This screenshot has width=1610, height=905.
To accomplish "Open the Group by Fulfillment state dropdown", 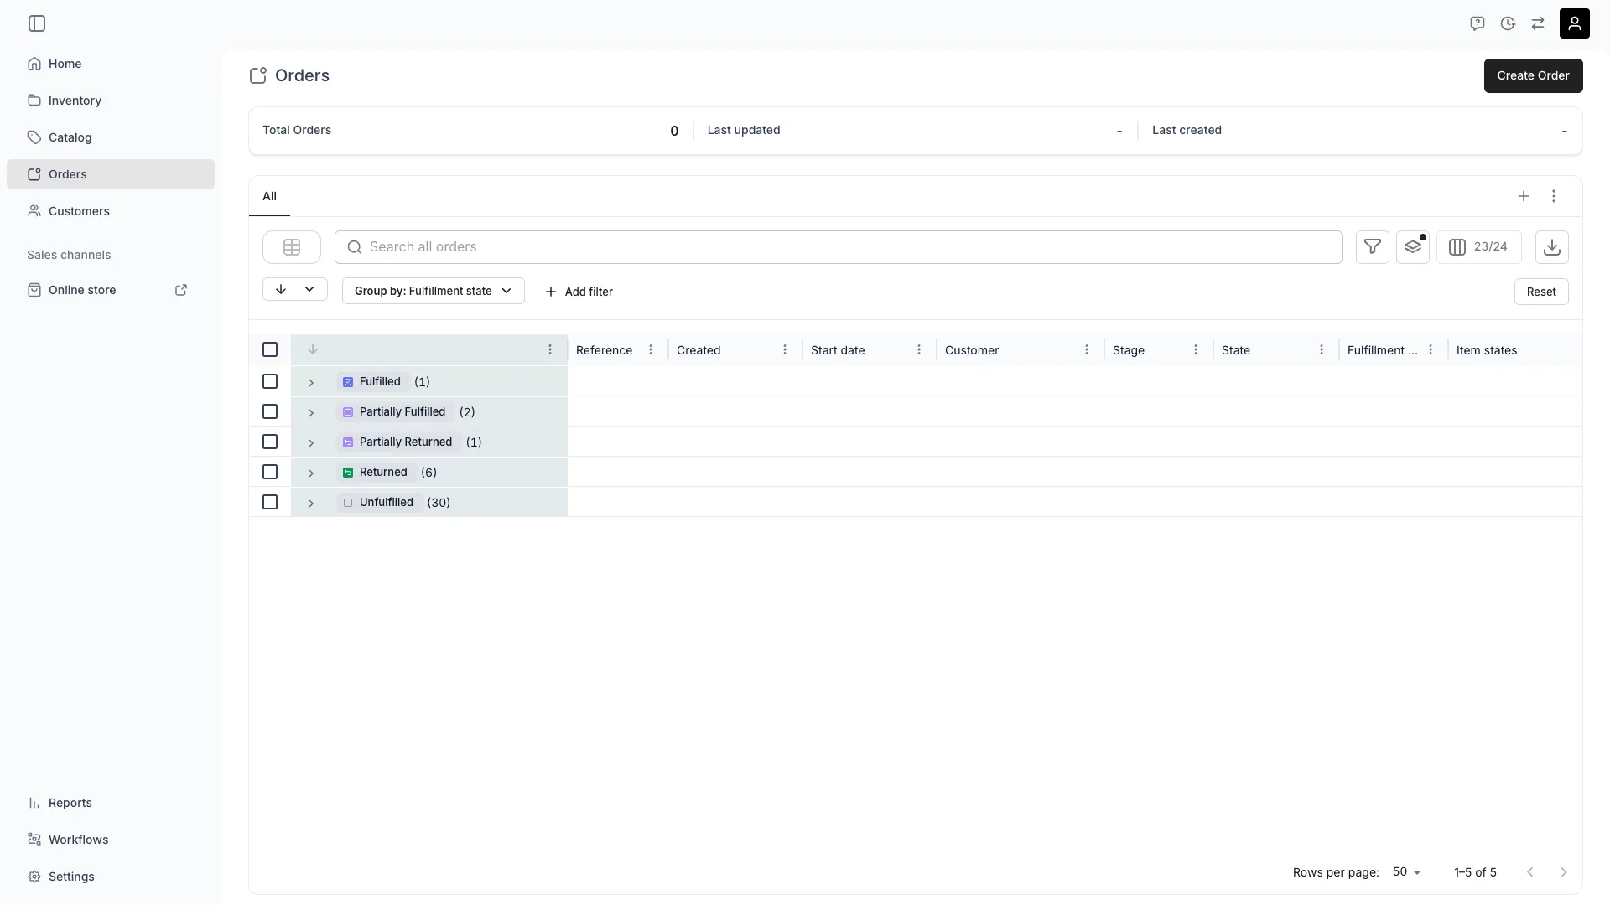I will 434,291.
